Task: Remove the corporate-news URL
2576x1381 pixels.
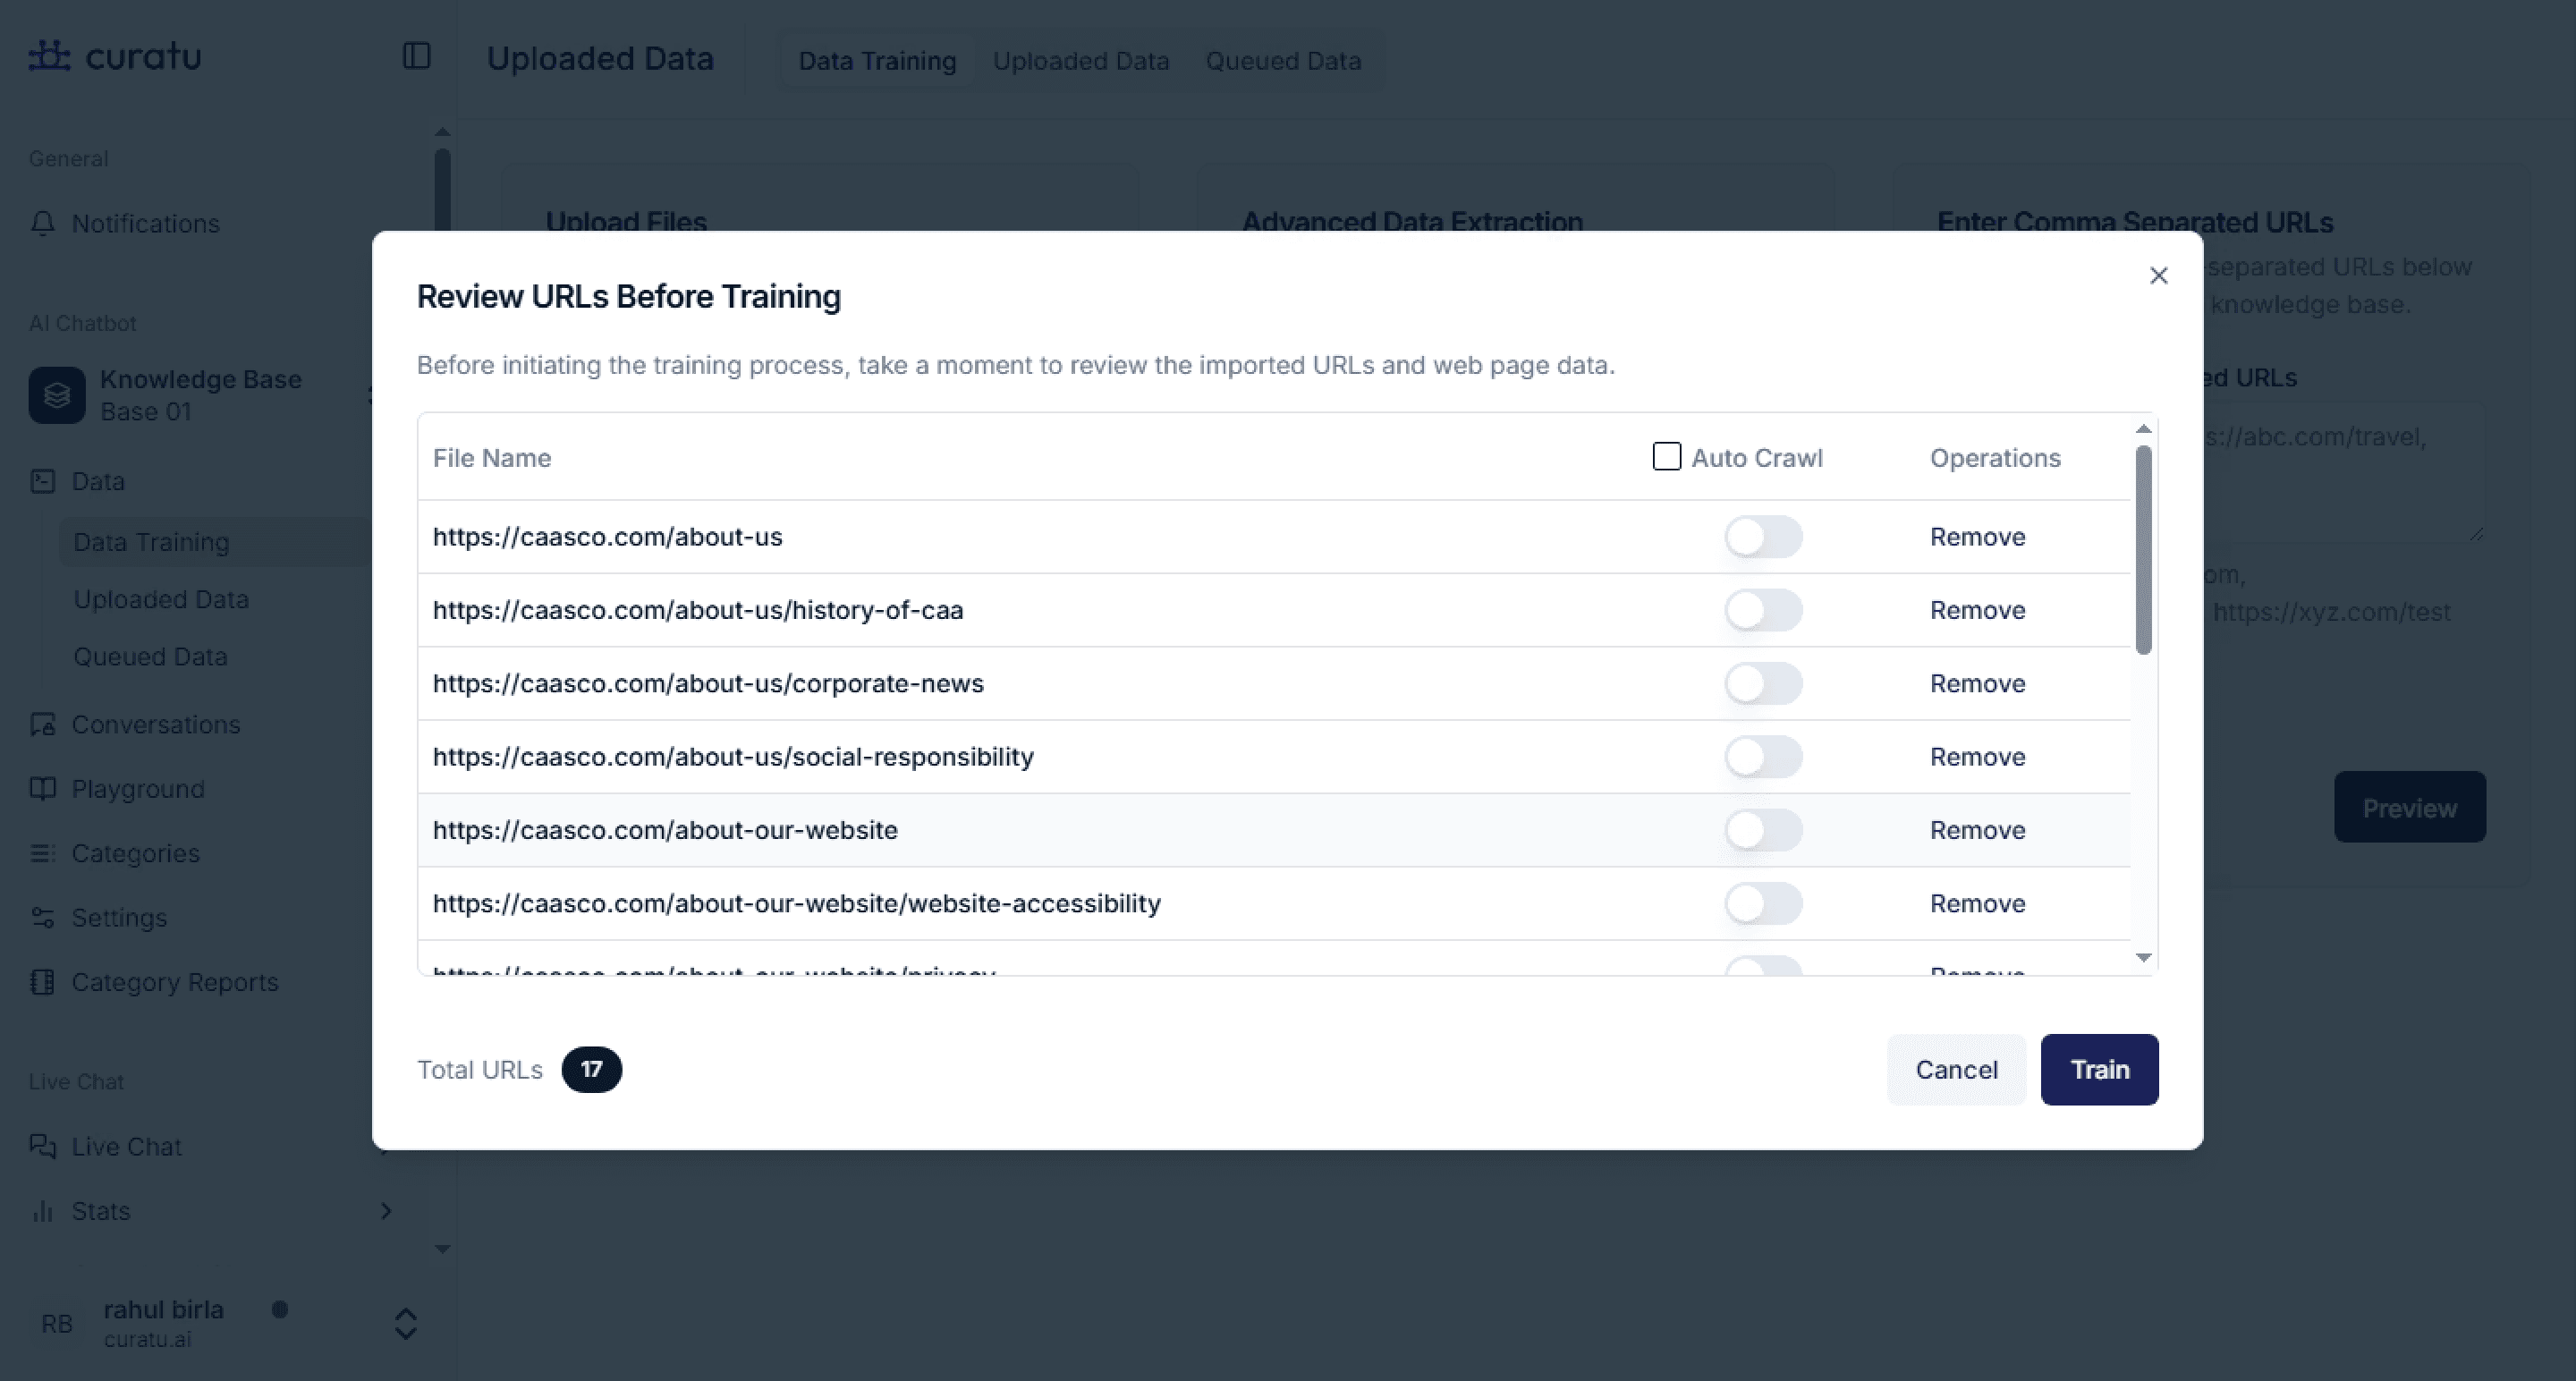Action: (x=1977, y=683)
